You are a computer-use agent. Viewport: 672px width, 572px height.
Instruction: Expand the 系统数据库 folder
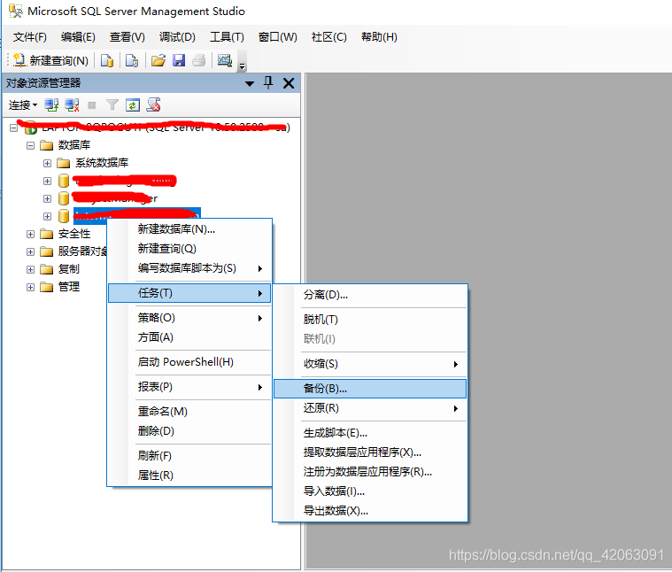(48, 163)
